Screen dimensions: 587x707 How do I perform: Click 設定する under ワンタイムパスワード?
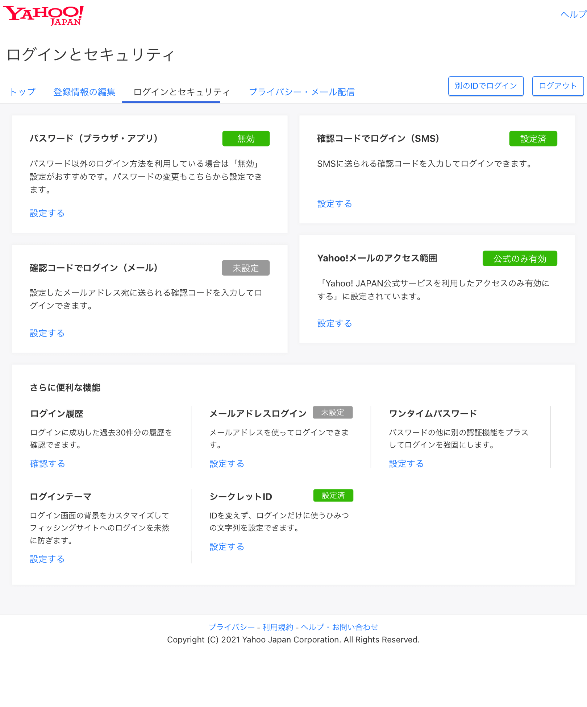click(406, 464)
